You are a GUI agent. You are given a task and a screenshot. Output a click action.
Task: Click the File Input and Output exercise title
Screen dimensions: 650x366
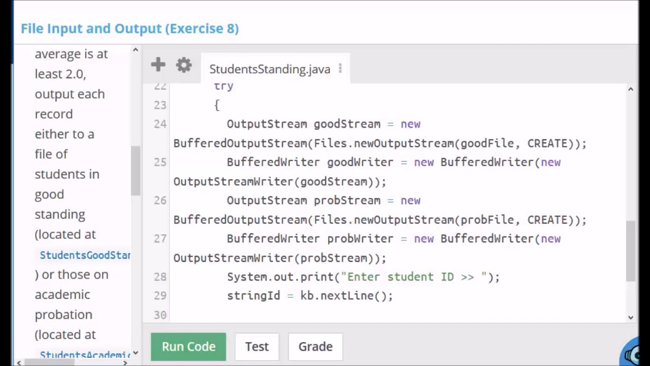pos(129,28)
